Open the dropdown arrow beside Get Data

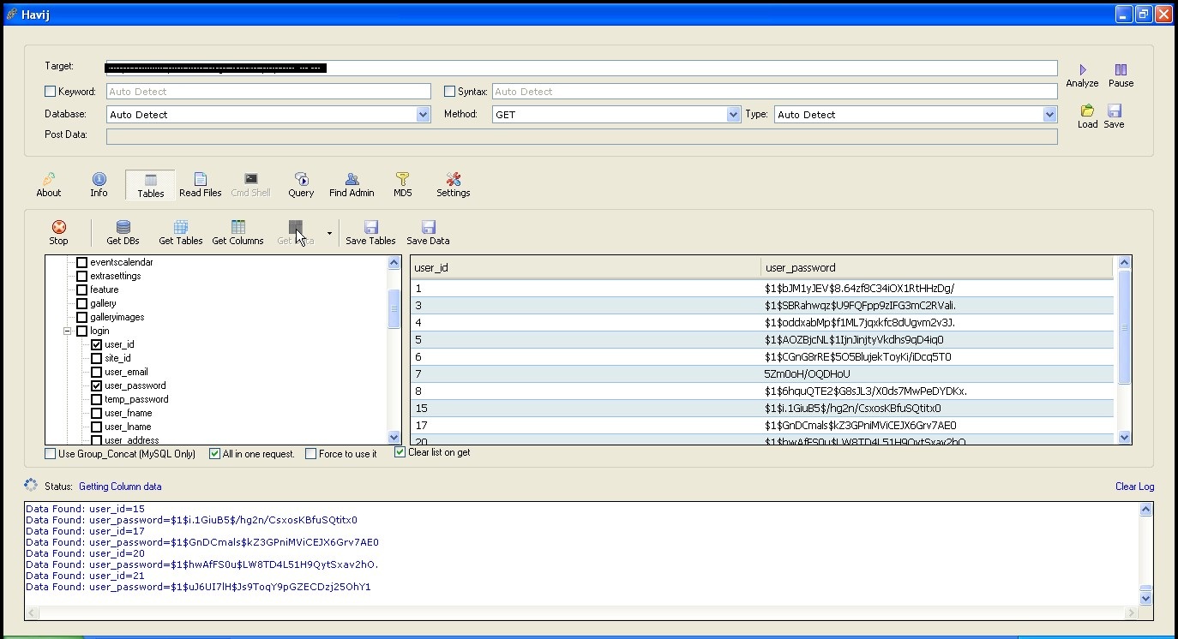point(329,233)
